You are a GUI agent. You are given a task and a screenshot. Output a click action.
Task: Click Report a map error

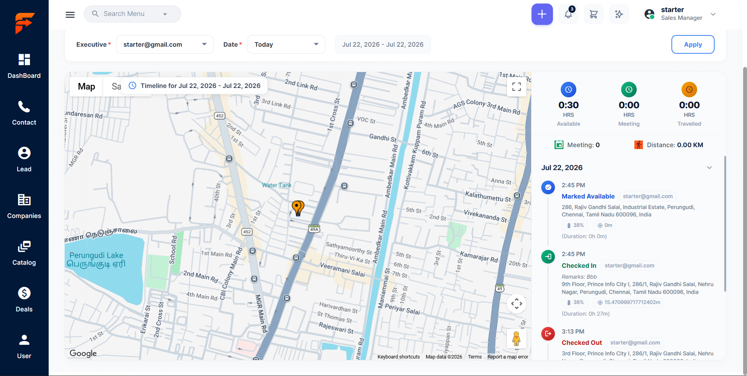508,357
